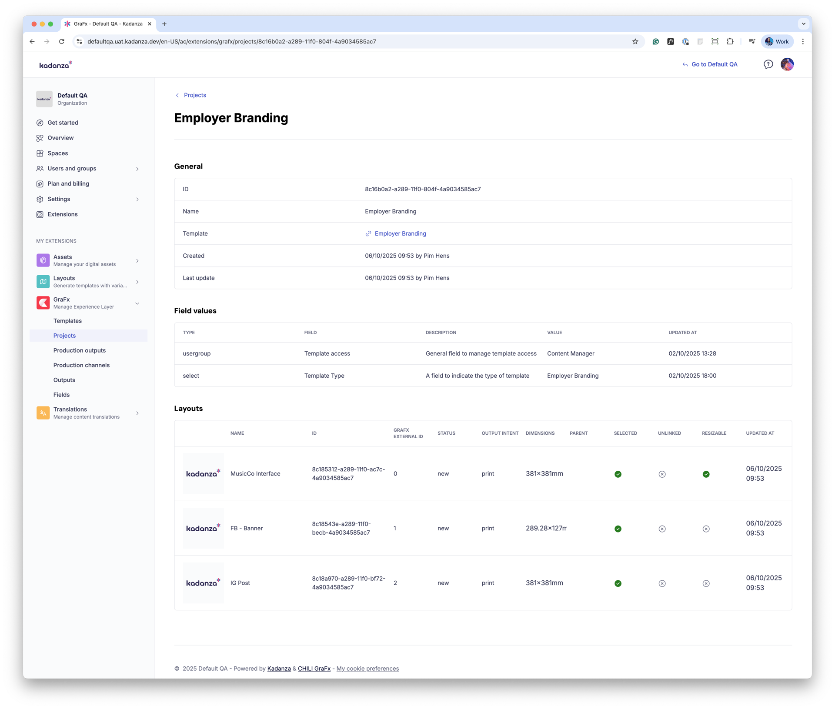Screen dimensions: 835x709
Task: Expand the Settings sidebar chevron
Action: [137, 199]
